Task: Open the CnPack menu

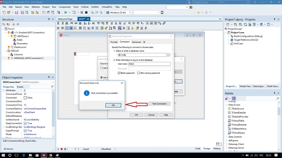Action: click(85, 7)
